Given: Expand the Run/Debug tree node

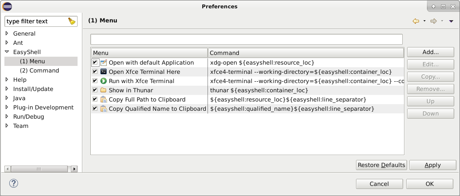Looking at the screenshot, I should click(7, 116).
